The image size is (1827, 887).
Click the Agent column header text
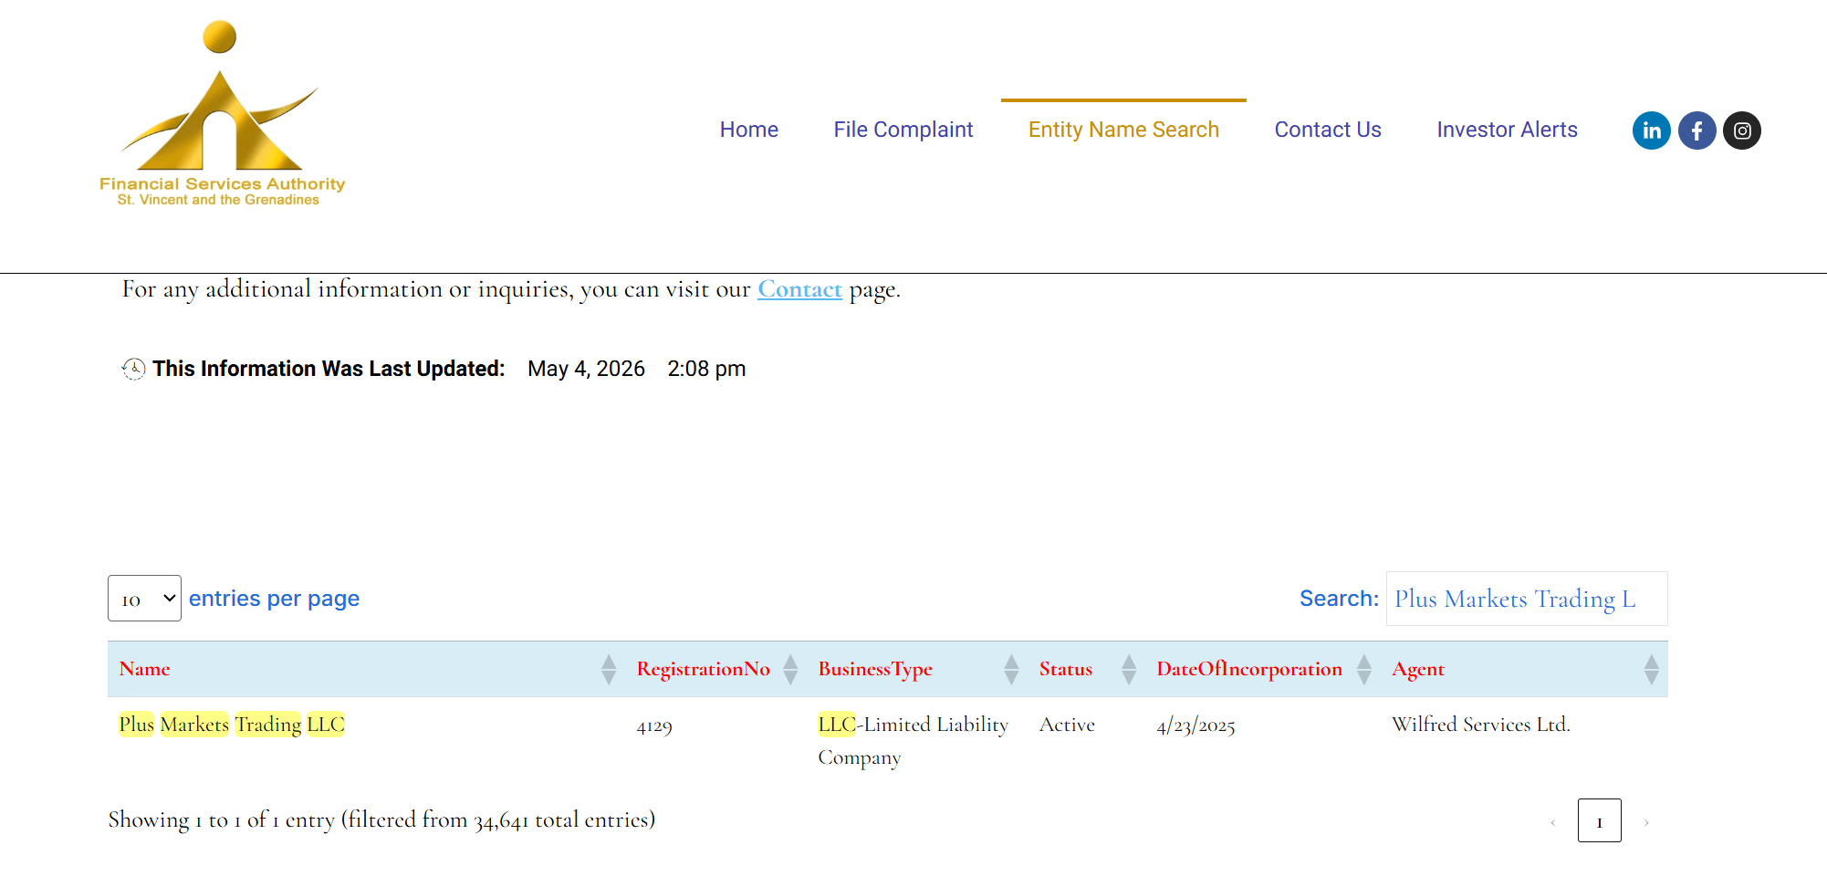click(x=1418, y=669)
